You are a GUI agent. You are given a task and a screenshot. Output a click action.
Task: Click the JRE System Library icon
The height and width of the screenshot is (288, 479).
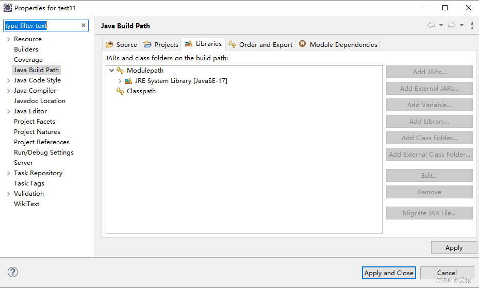[x=128, y=81]
